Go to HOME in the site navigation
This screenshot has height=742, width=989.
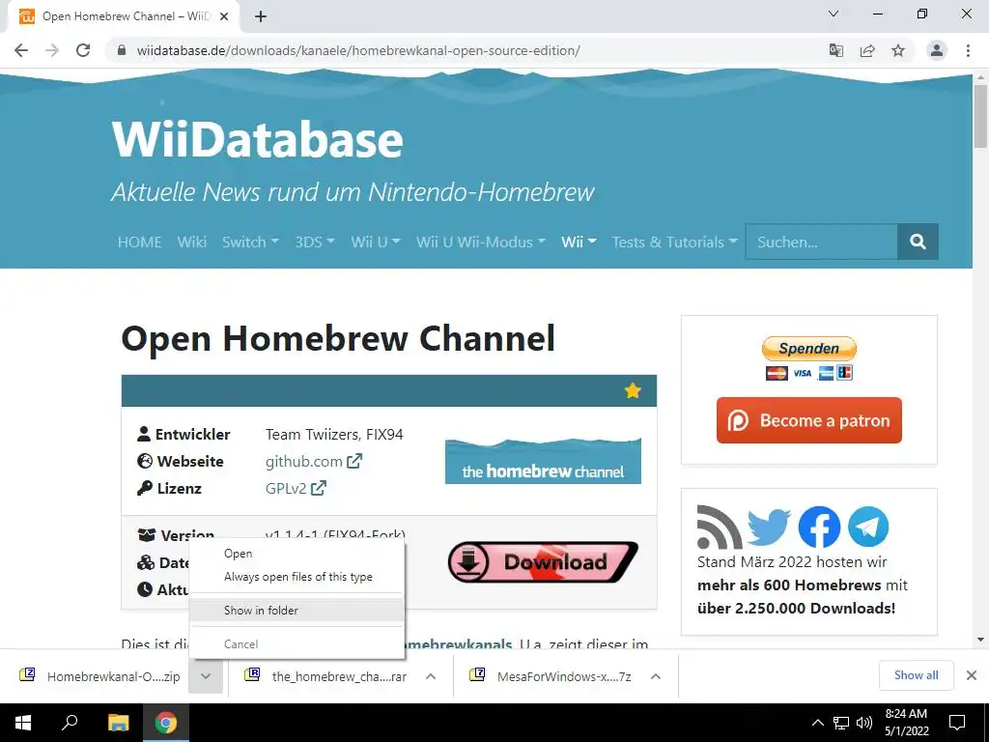point(139,242)
